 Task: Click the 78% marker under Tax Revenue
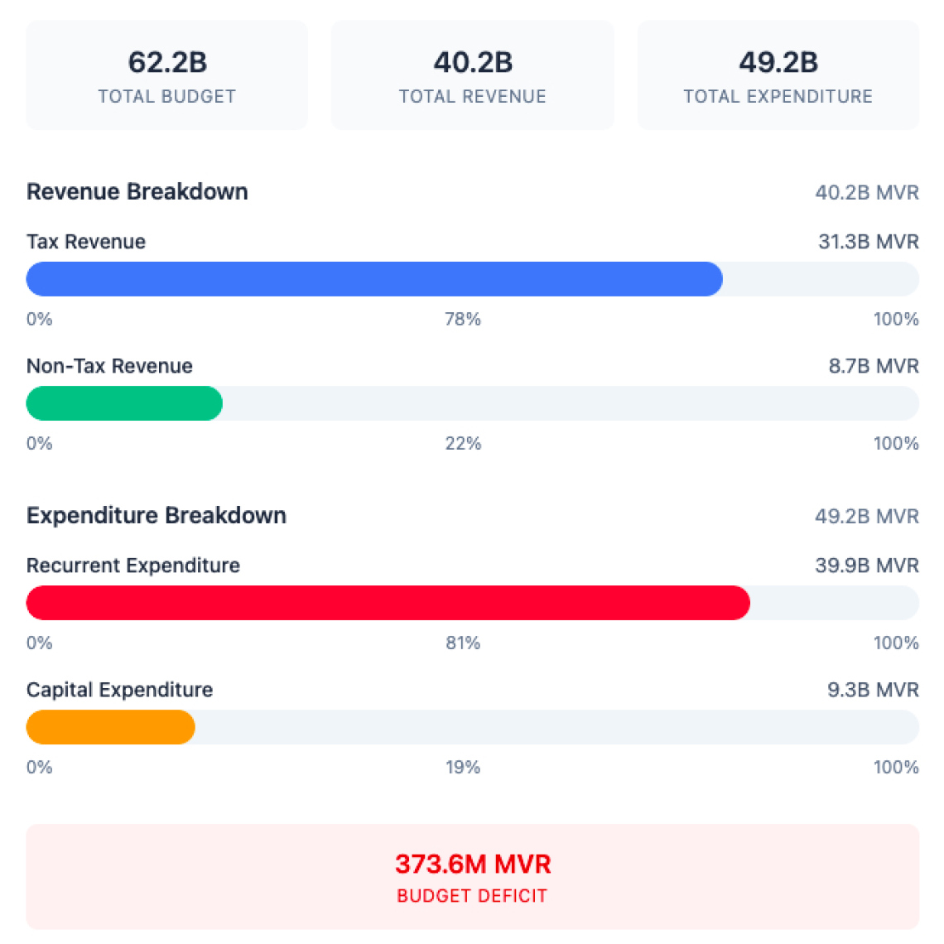pos(463,319)
